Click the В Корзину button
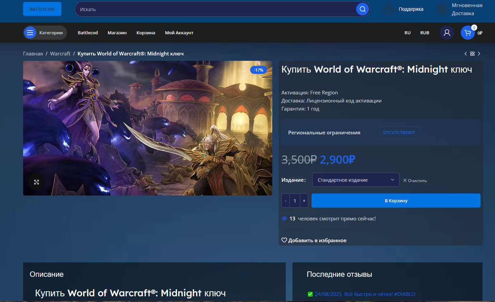The height and width of the screenshot is (302, 495). pyautogui.click(x=396, y=200)
